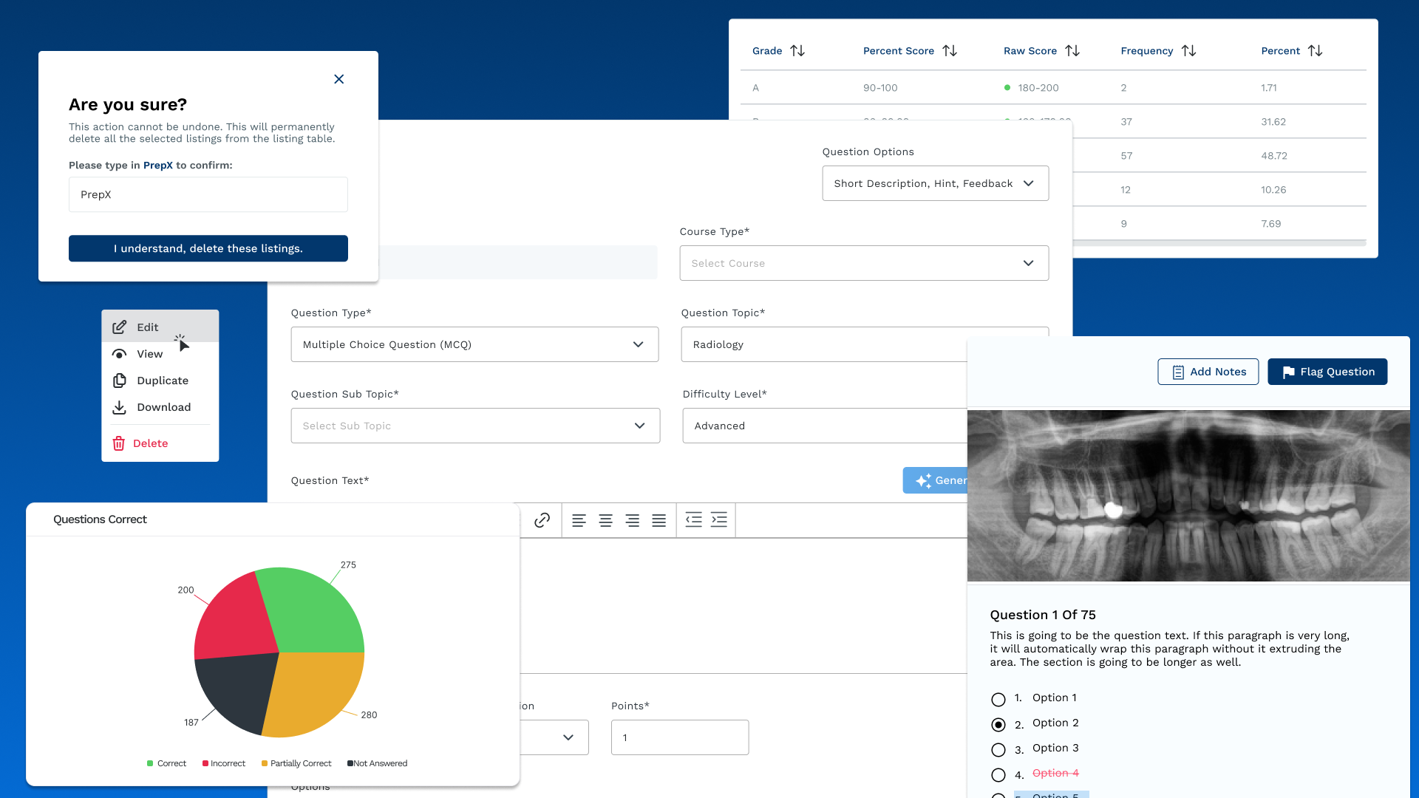Click the Points input field

pos(679,737)
